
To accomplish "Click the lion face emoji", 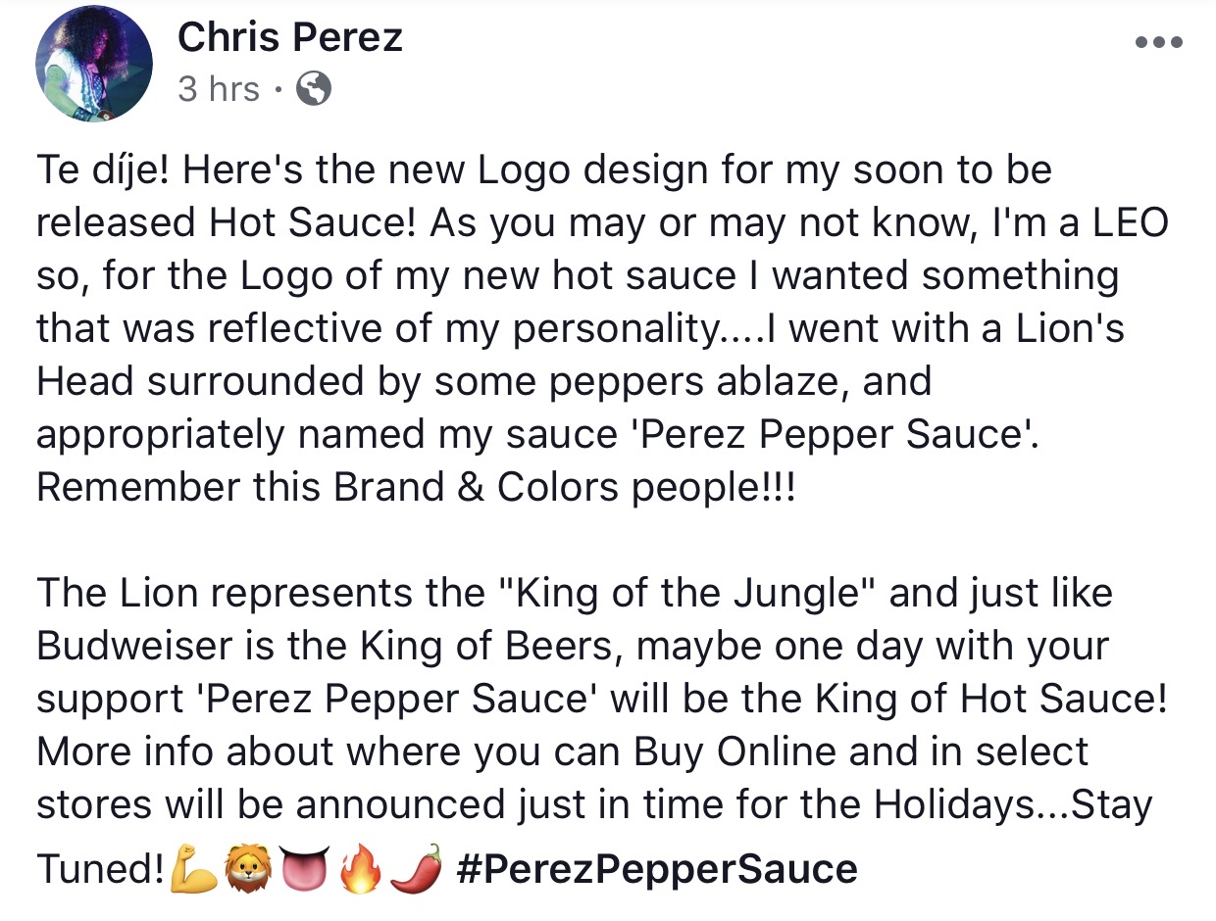I will (248, 868).
